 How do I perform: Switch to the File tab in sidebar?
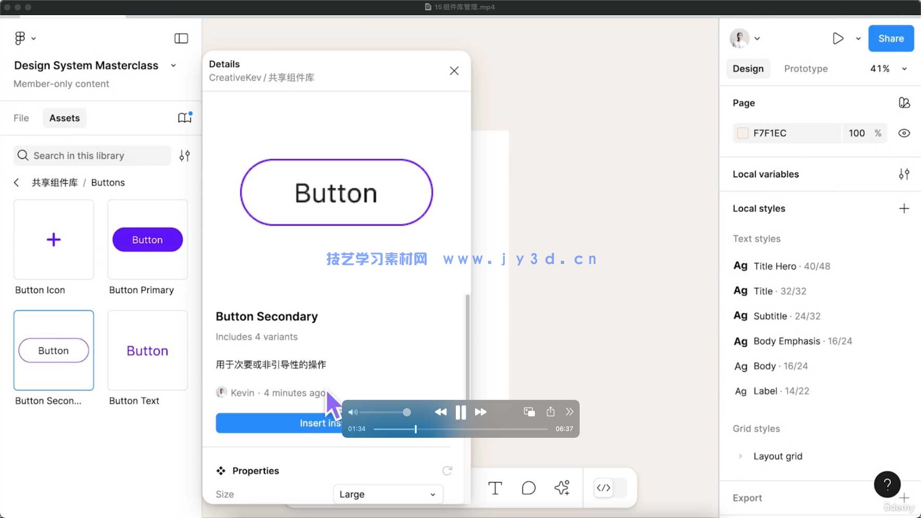click(21, 118)
